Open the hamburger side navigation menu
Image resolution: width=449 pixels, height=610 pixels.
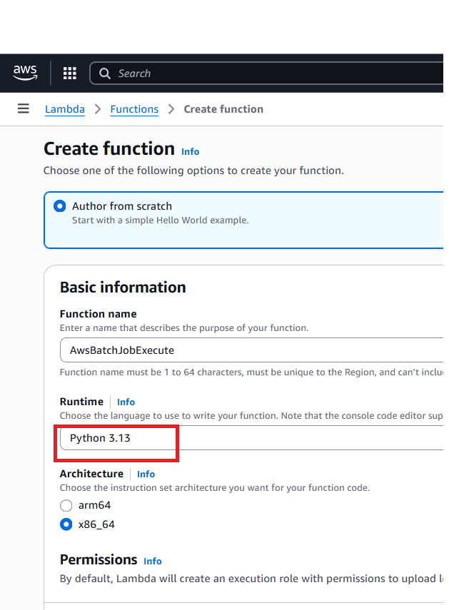[24, 108]
